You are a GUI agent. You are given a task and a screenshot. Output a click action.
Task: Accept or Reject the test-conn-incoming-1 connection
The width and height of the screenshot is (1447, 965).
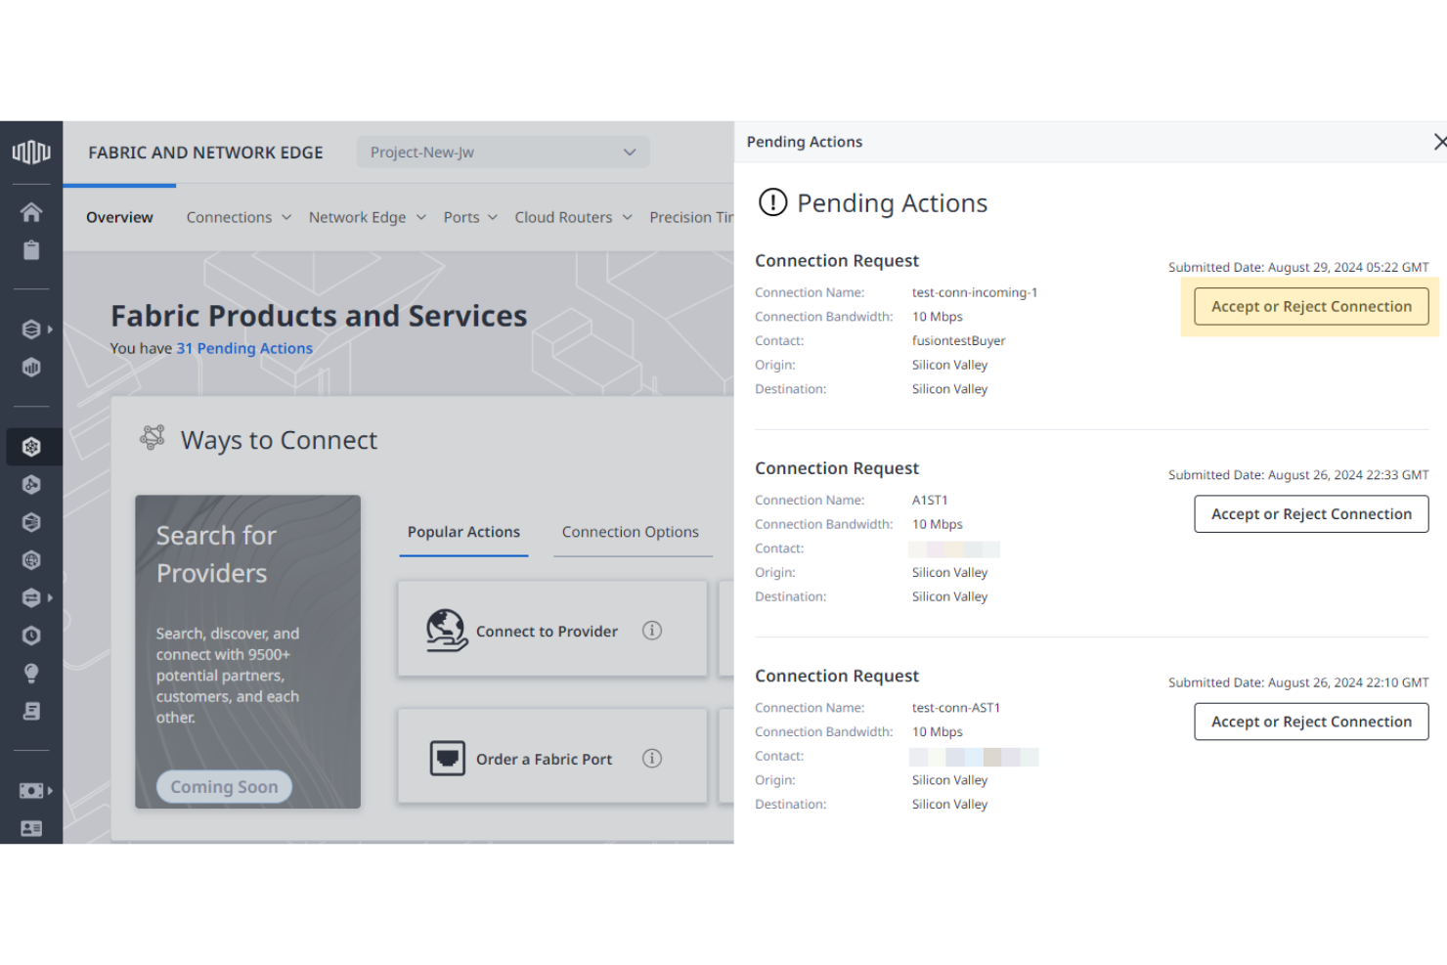[x=1311, y=306]
